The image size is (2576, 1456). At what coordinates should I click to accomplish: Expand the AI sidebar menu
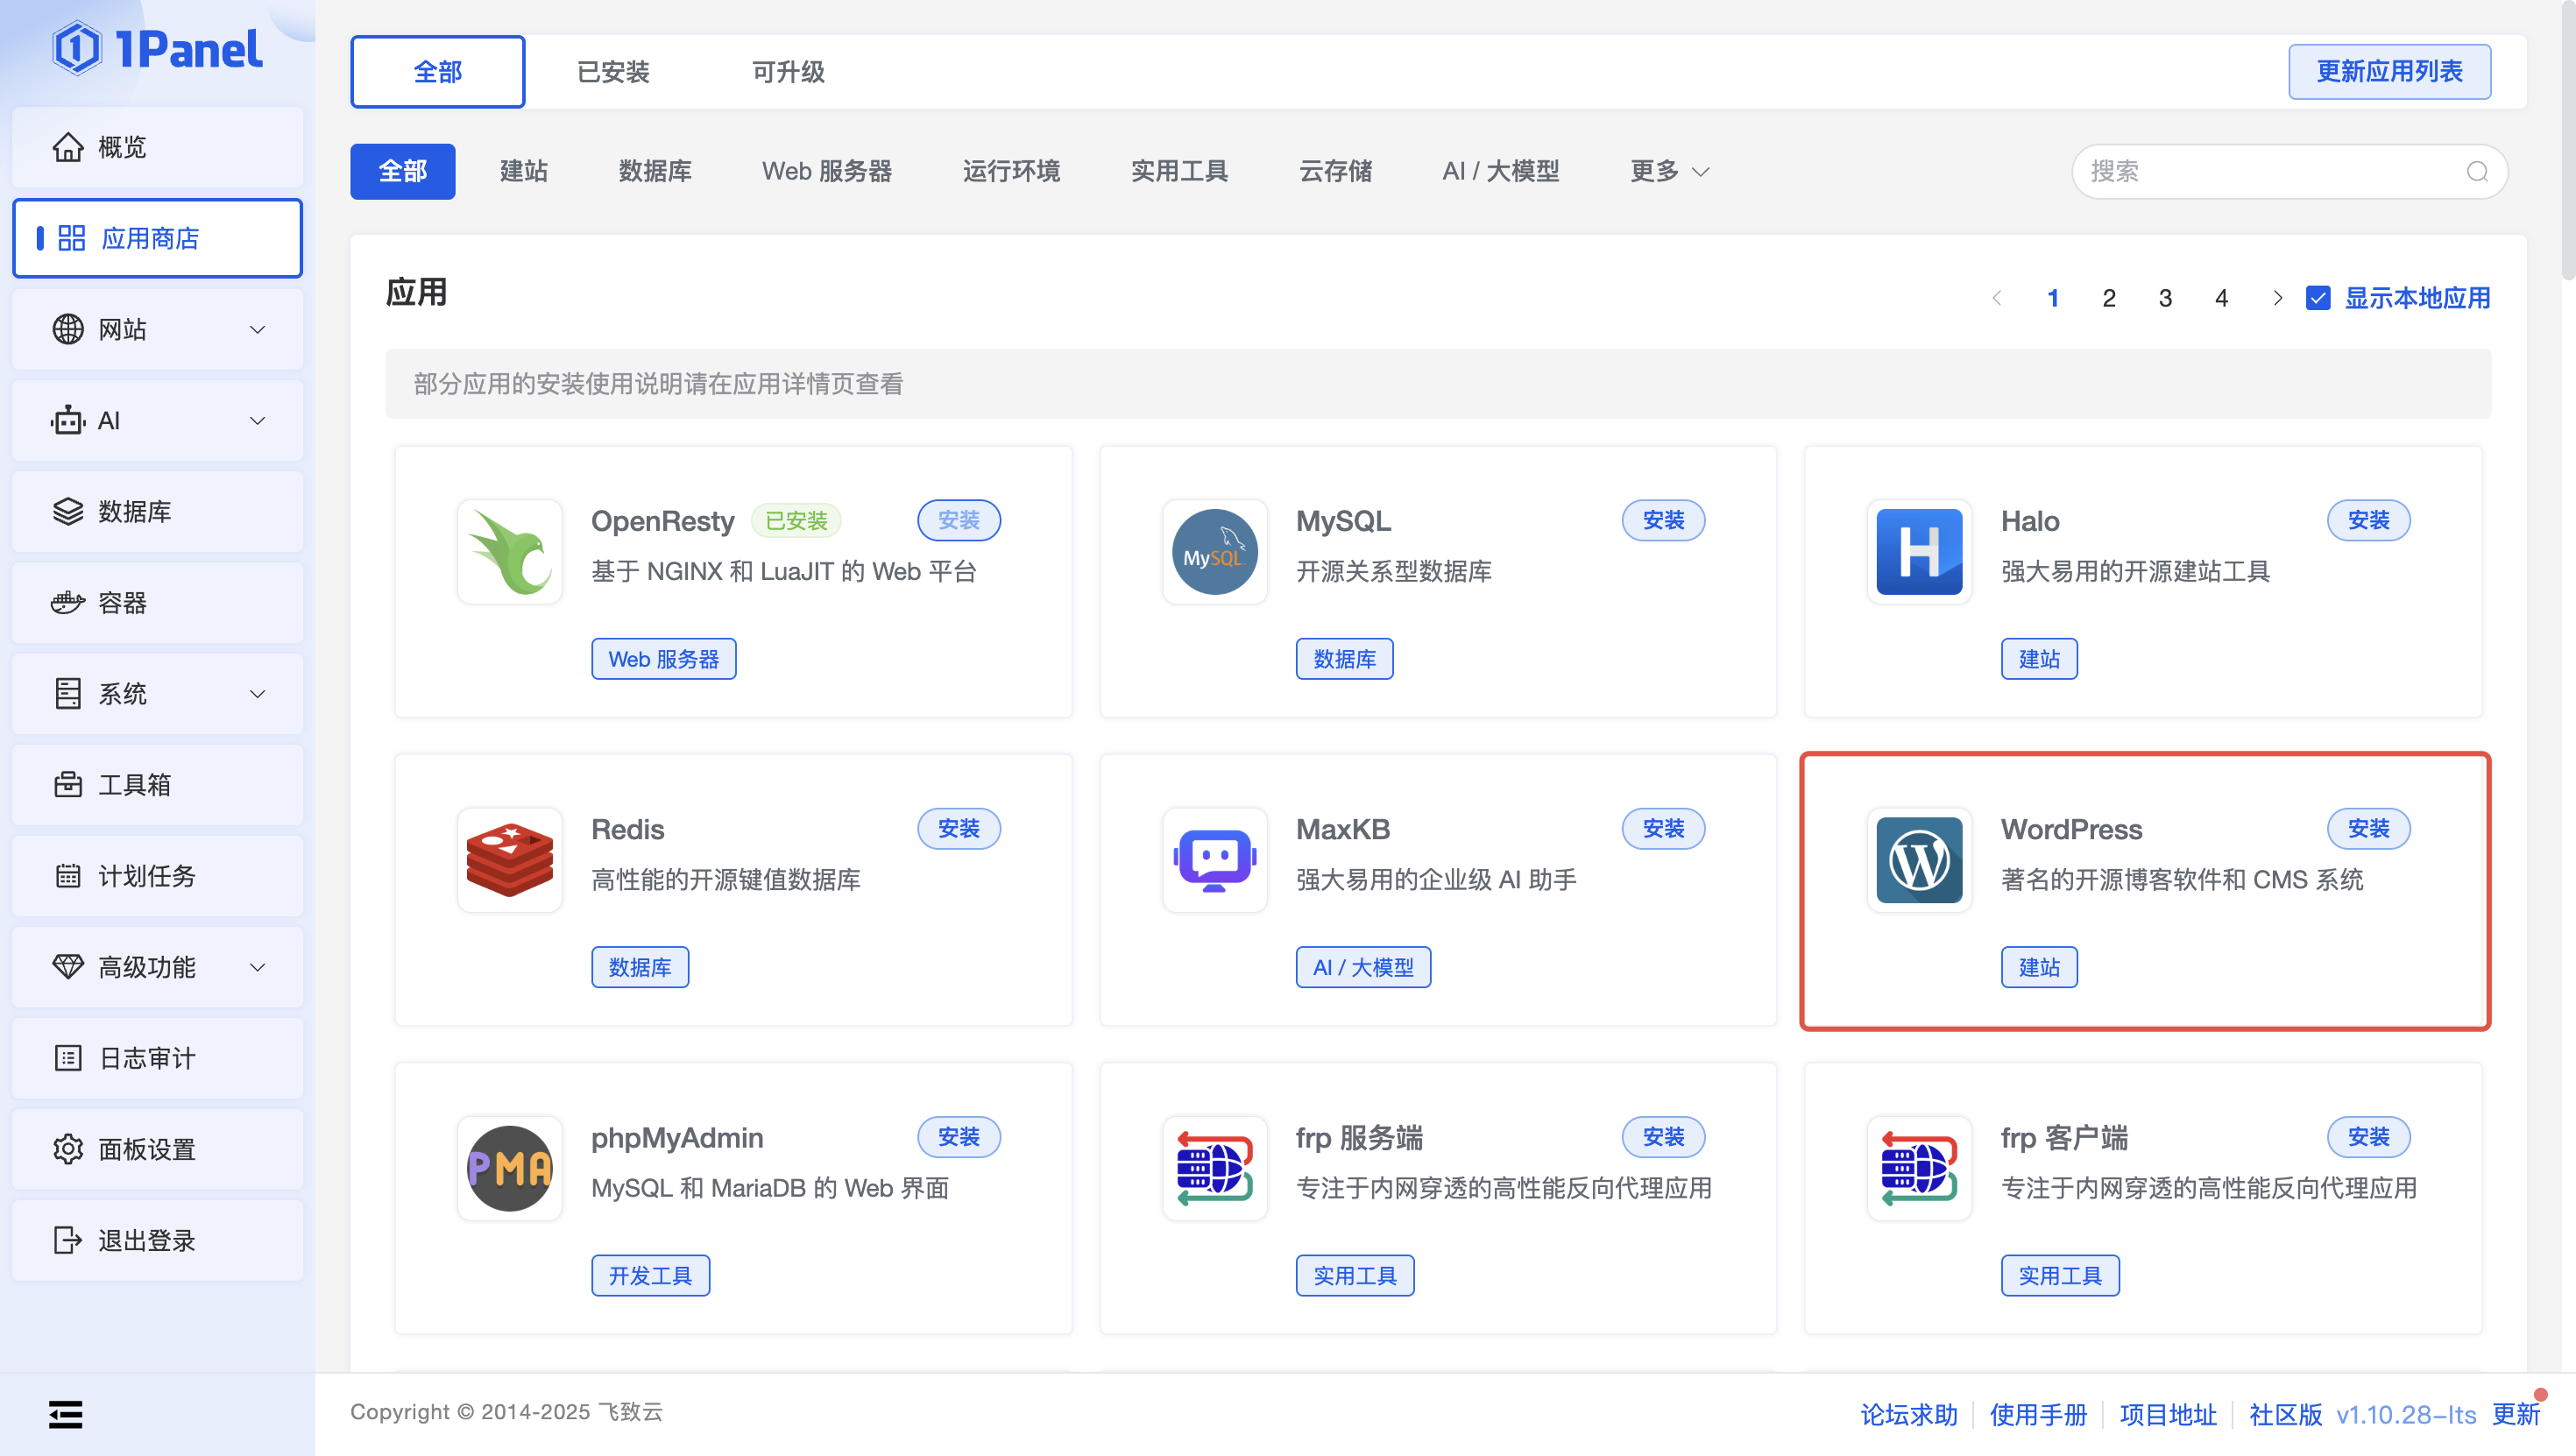point(157,420)
